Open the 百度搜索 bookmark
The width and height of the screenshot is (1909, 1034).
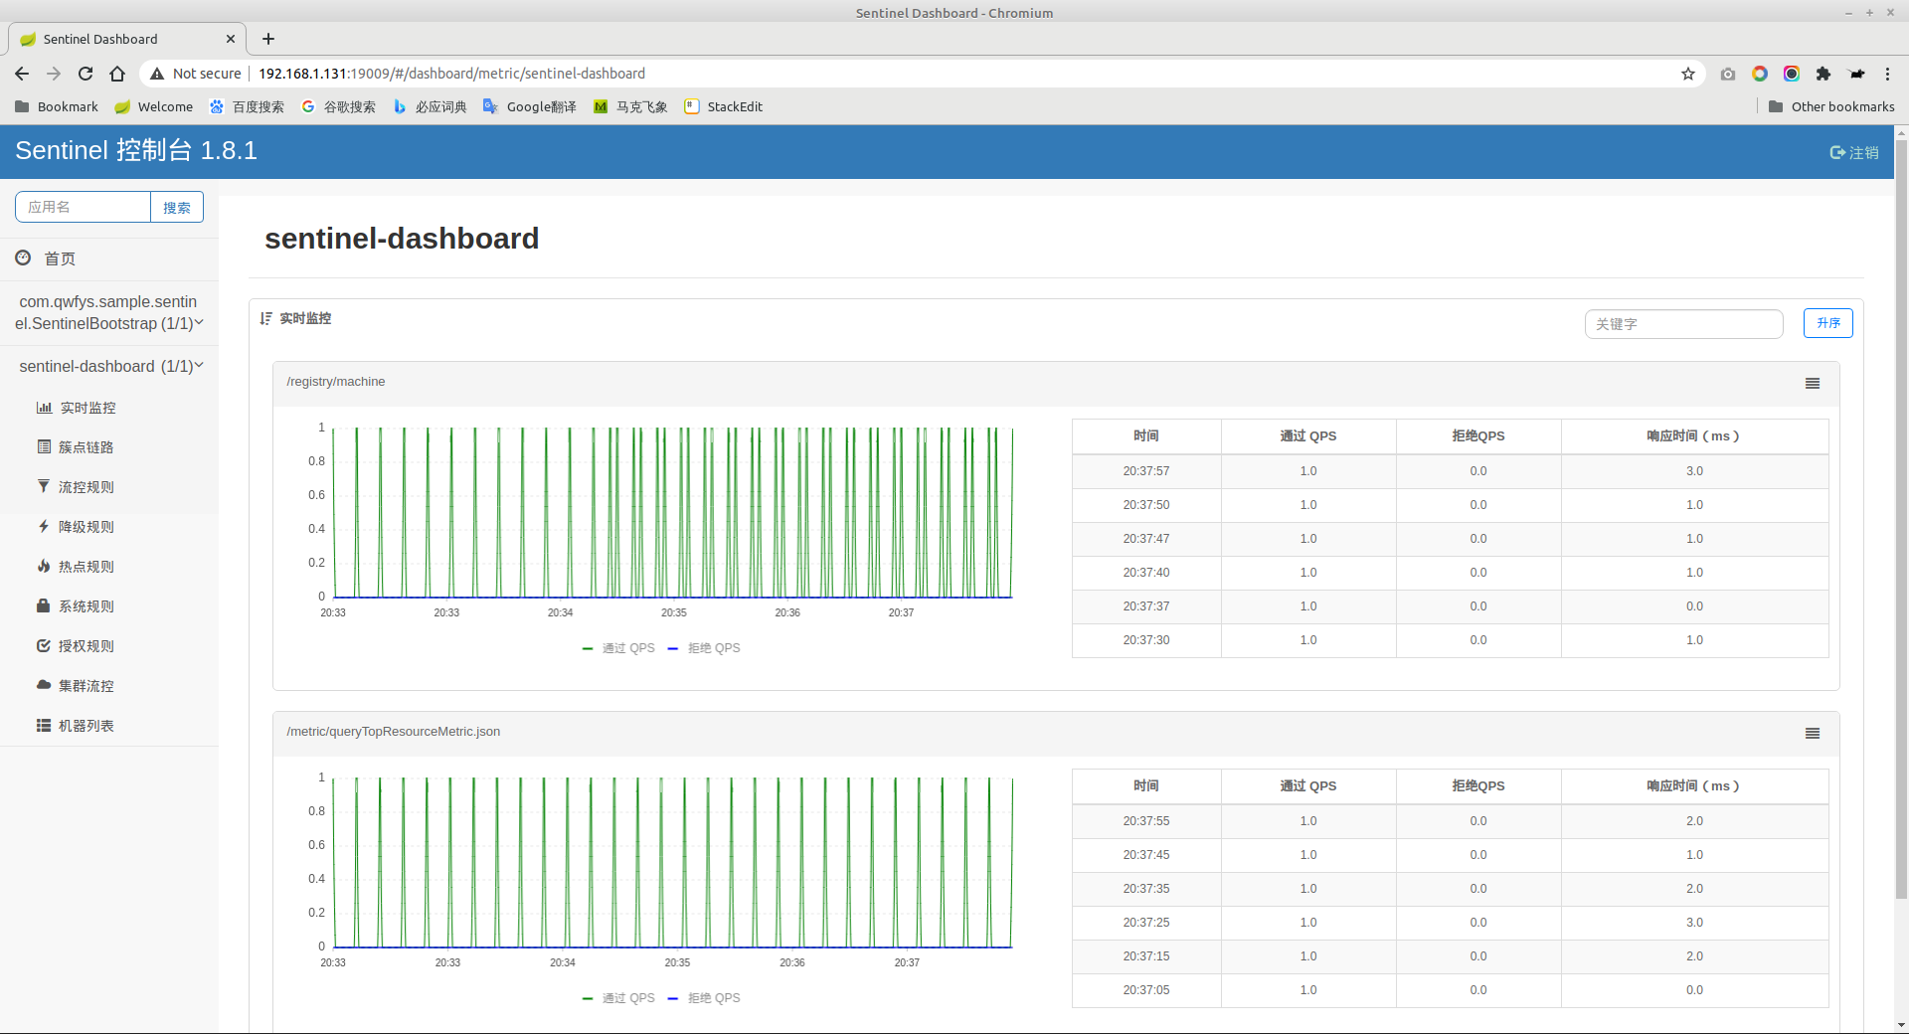click(247, 106)
